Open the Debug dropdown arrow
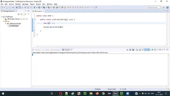Screen dimensions: 170x96 point(37,7)
